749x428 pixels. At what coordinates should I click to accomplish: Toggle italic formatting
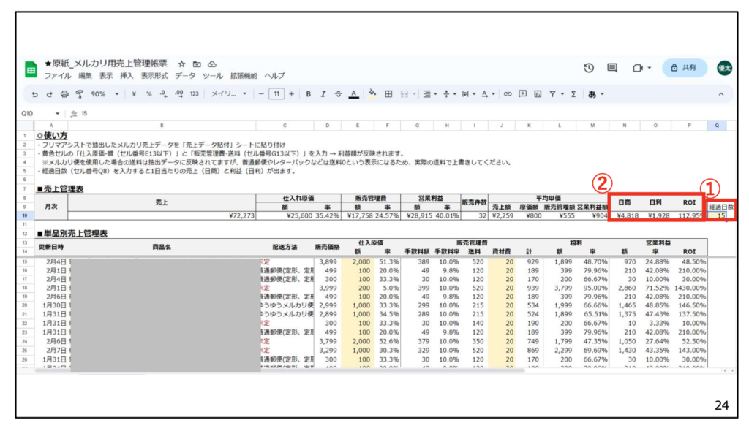coord(323,94)
